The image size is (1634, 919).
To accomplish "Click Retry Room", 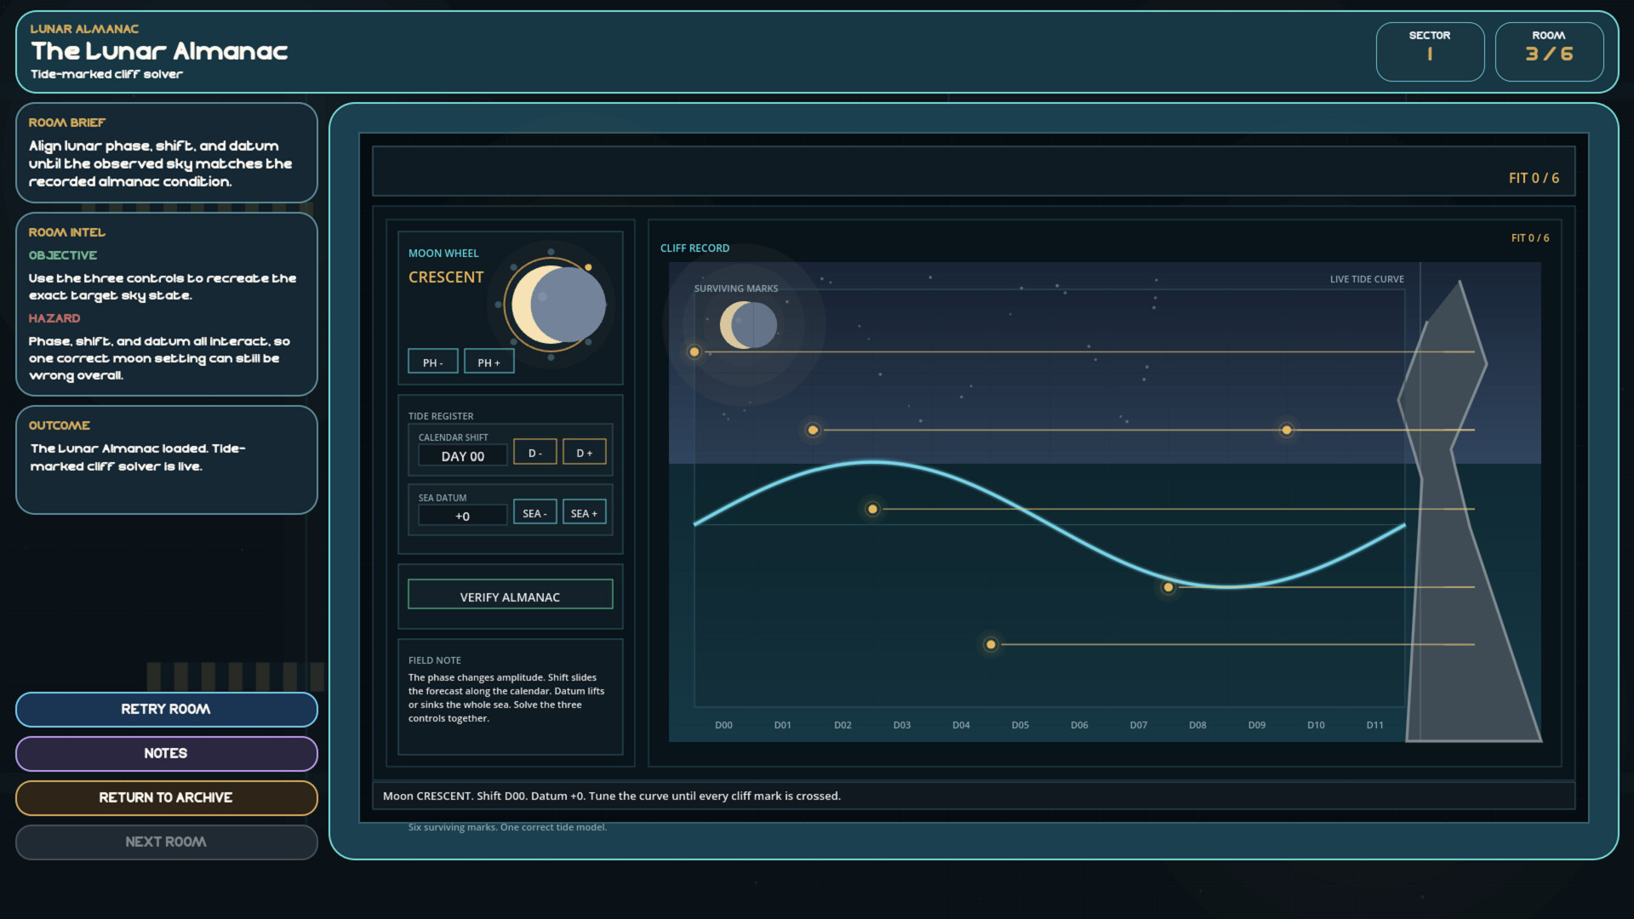I will point(166,709).
